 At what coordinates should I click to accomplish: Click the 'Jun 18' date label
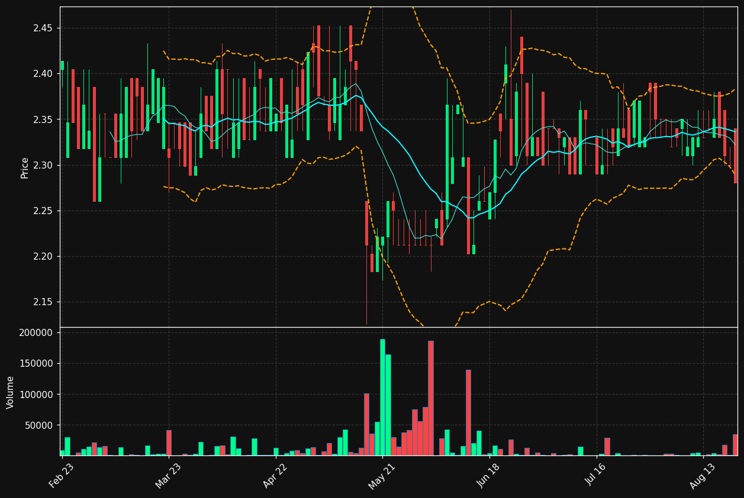[489, 476]
